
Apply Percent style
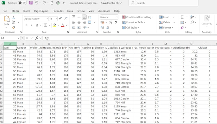coord(110,22)
